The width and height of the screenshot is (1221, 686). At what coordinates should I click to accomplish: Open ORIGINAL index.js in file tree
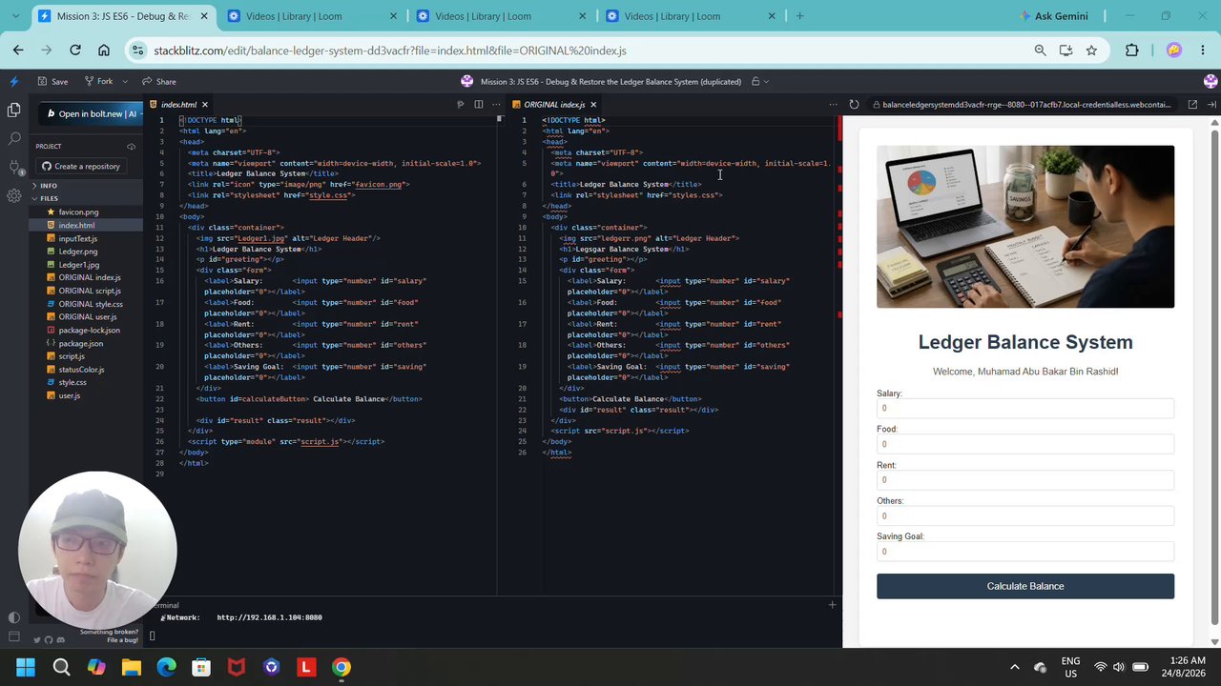point(90,277)
